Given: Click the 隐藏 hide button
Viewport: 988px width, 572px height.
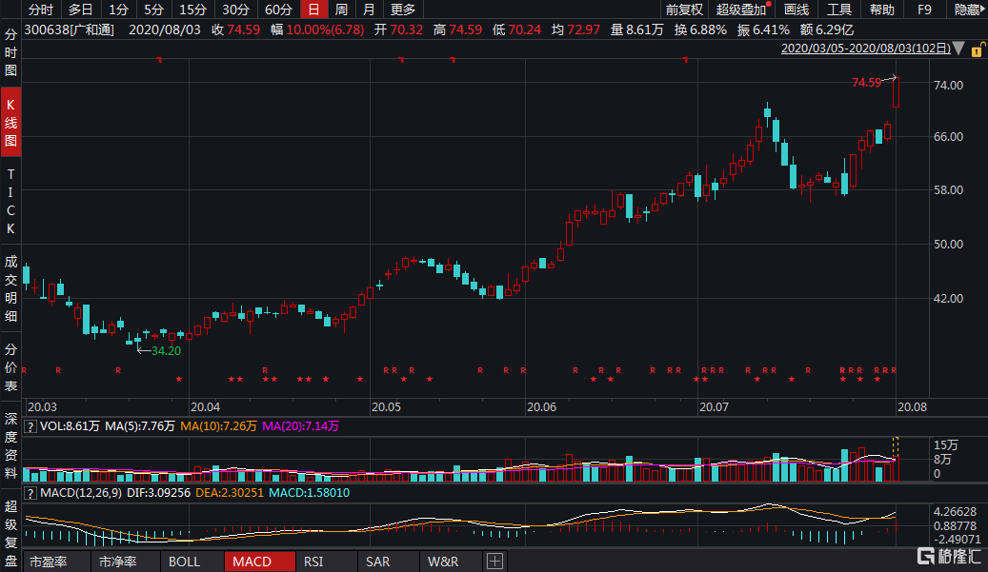Looking at the screenshot, I should [x=968, y=10].
